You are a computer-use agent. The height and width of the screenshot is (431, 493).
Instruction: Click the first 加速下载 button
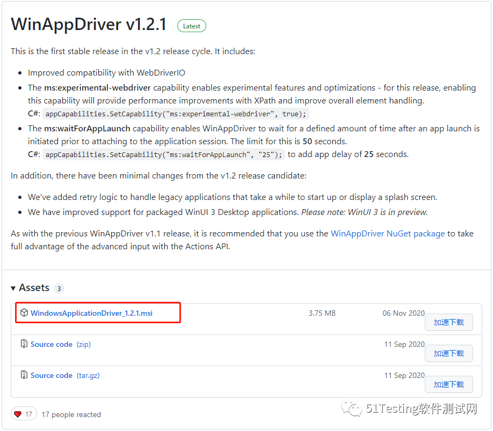pos(448,322)
